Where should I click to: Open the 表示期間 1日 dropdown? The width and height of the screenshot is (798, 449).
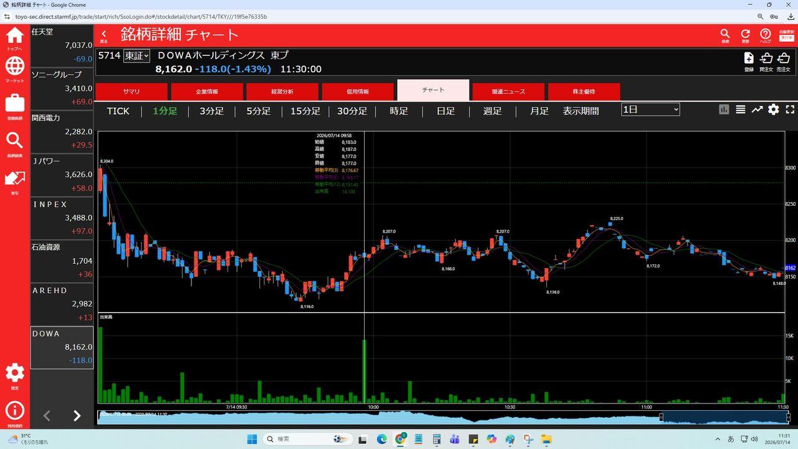[650, 110]
